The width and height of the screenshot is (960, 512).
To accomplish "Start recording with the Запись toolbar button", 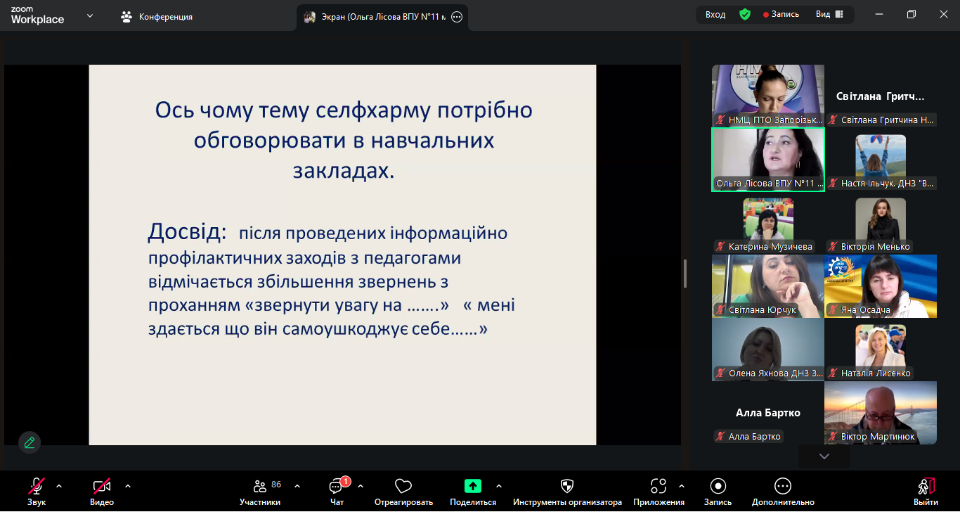I will (x=718, y=487).
